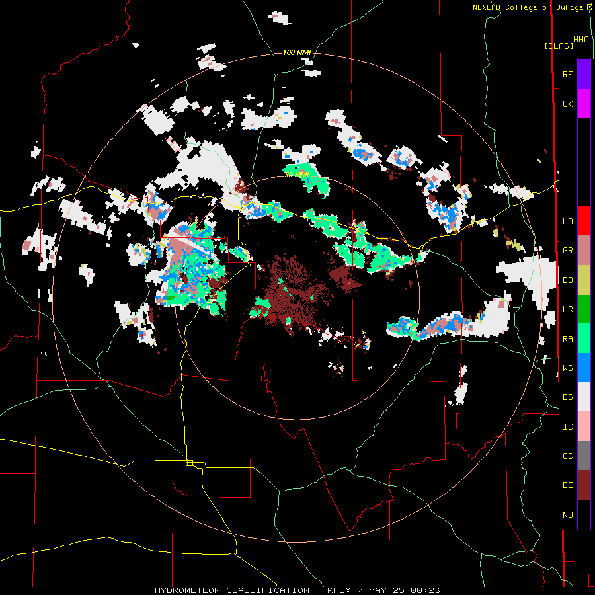This screenshot has height=595, width=595.
Task: Click the HR dark green legend swatch
Action: (584, 309)
